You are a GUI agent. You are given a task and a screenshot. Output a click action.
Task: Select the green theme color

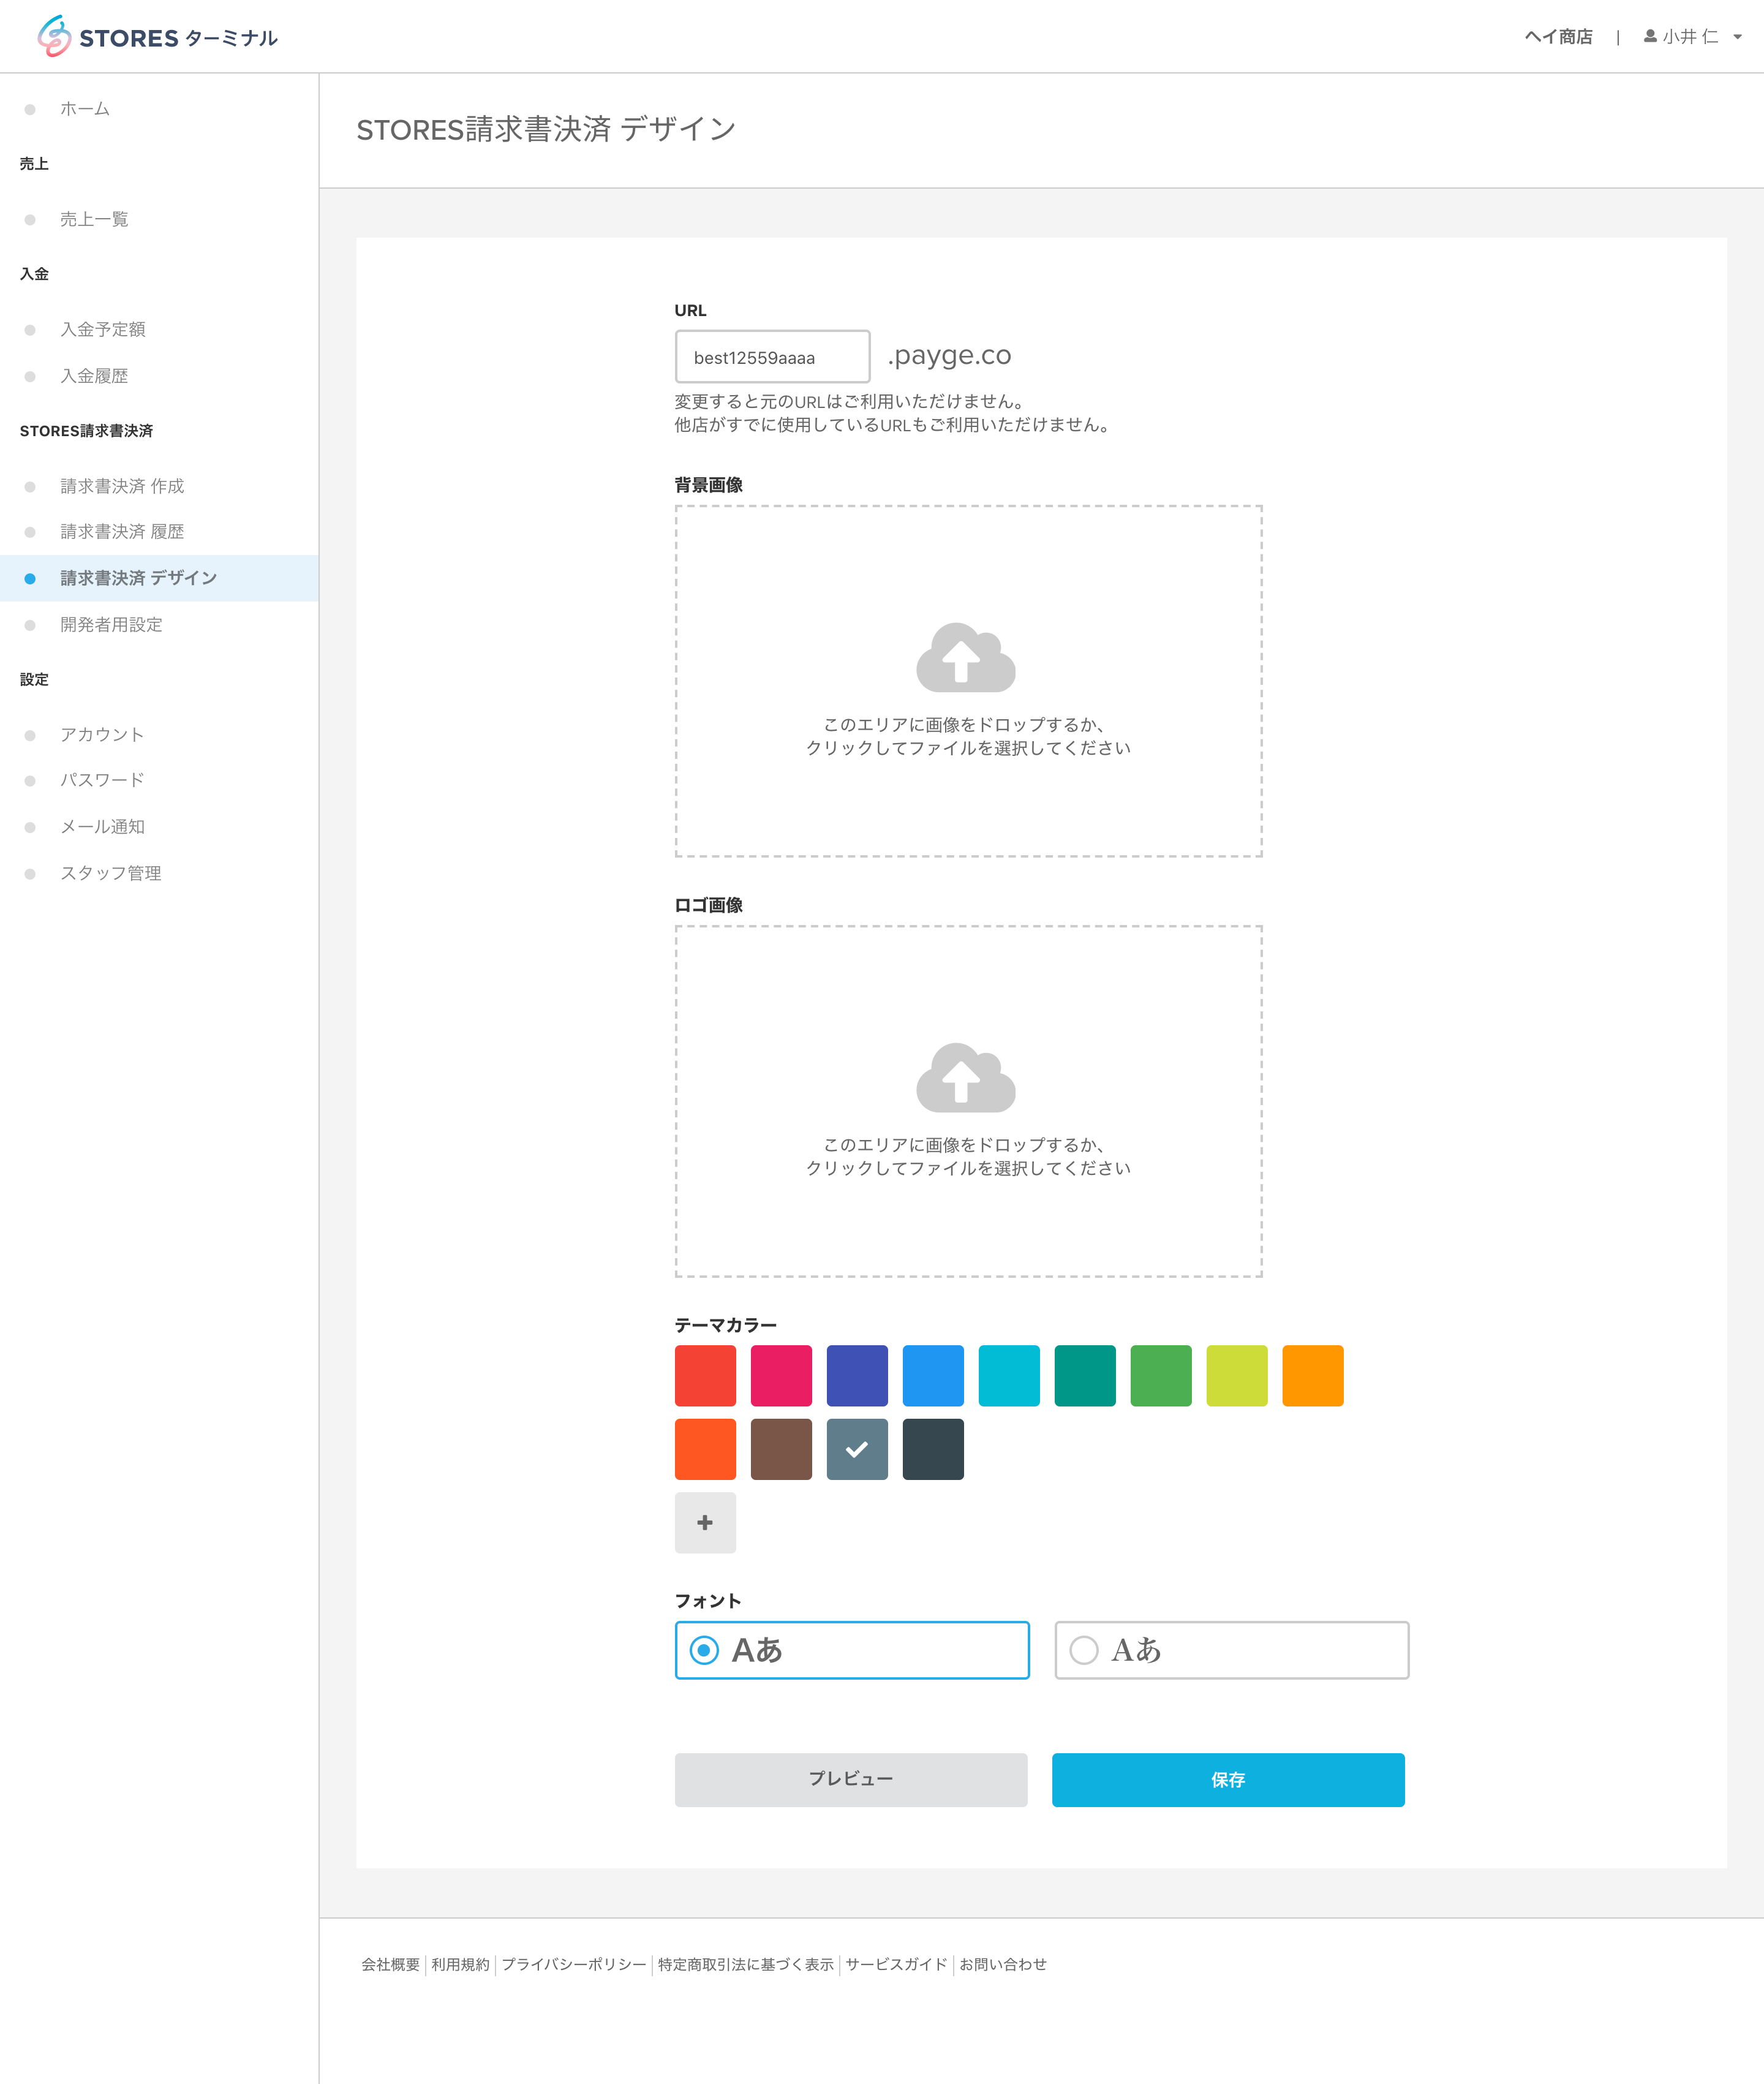point(1161,1375)
